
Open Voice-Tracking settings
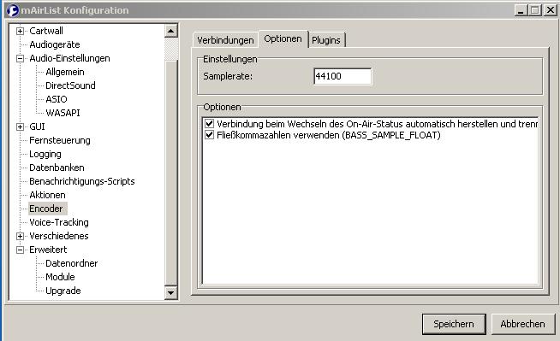click(x=59, y=223)
